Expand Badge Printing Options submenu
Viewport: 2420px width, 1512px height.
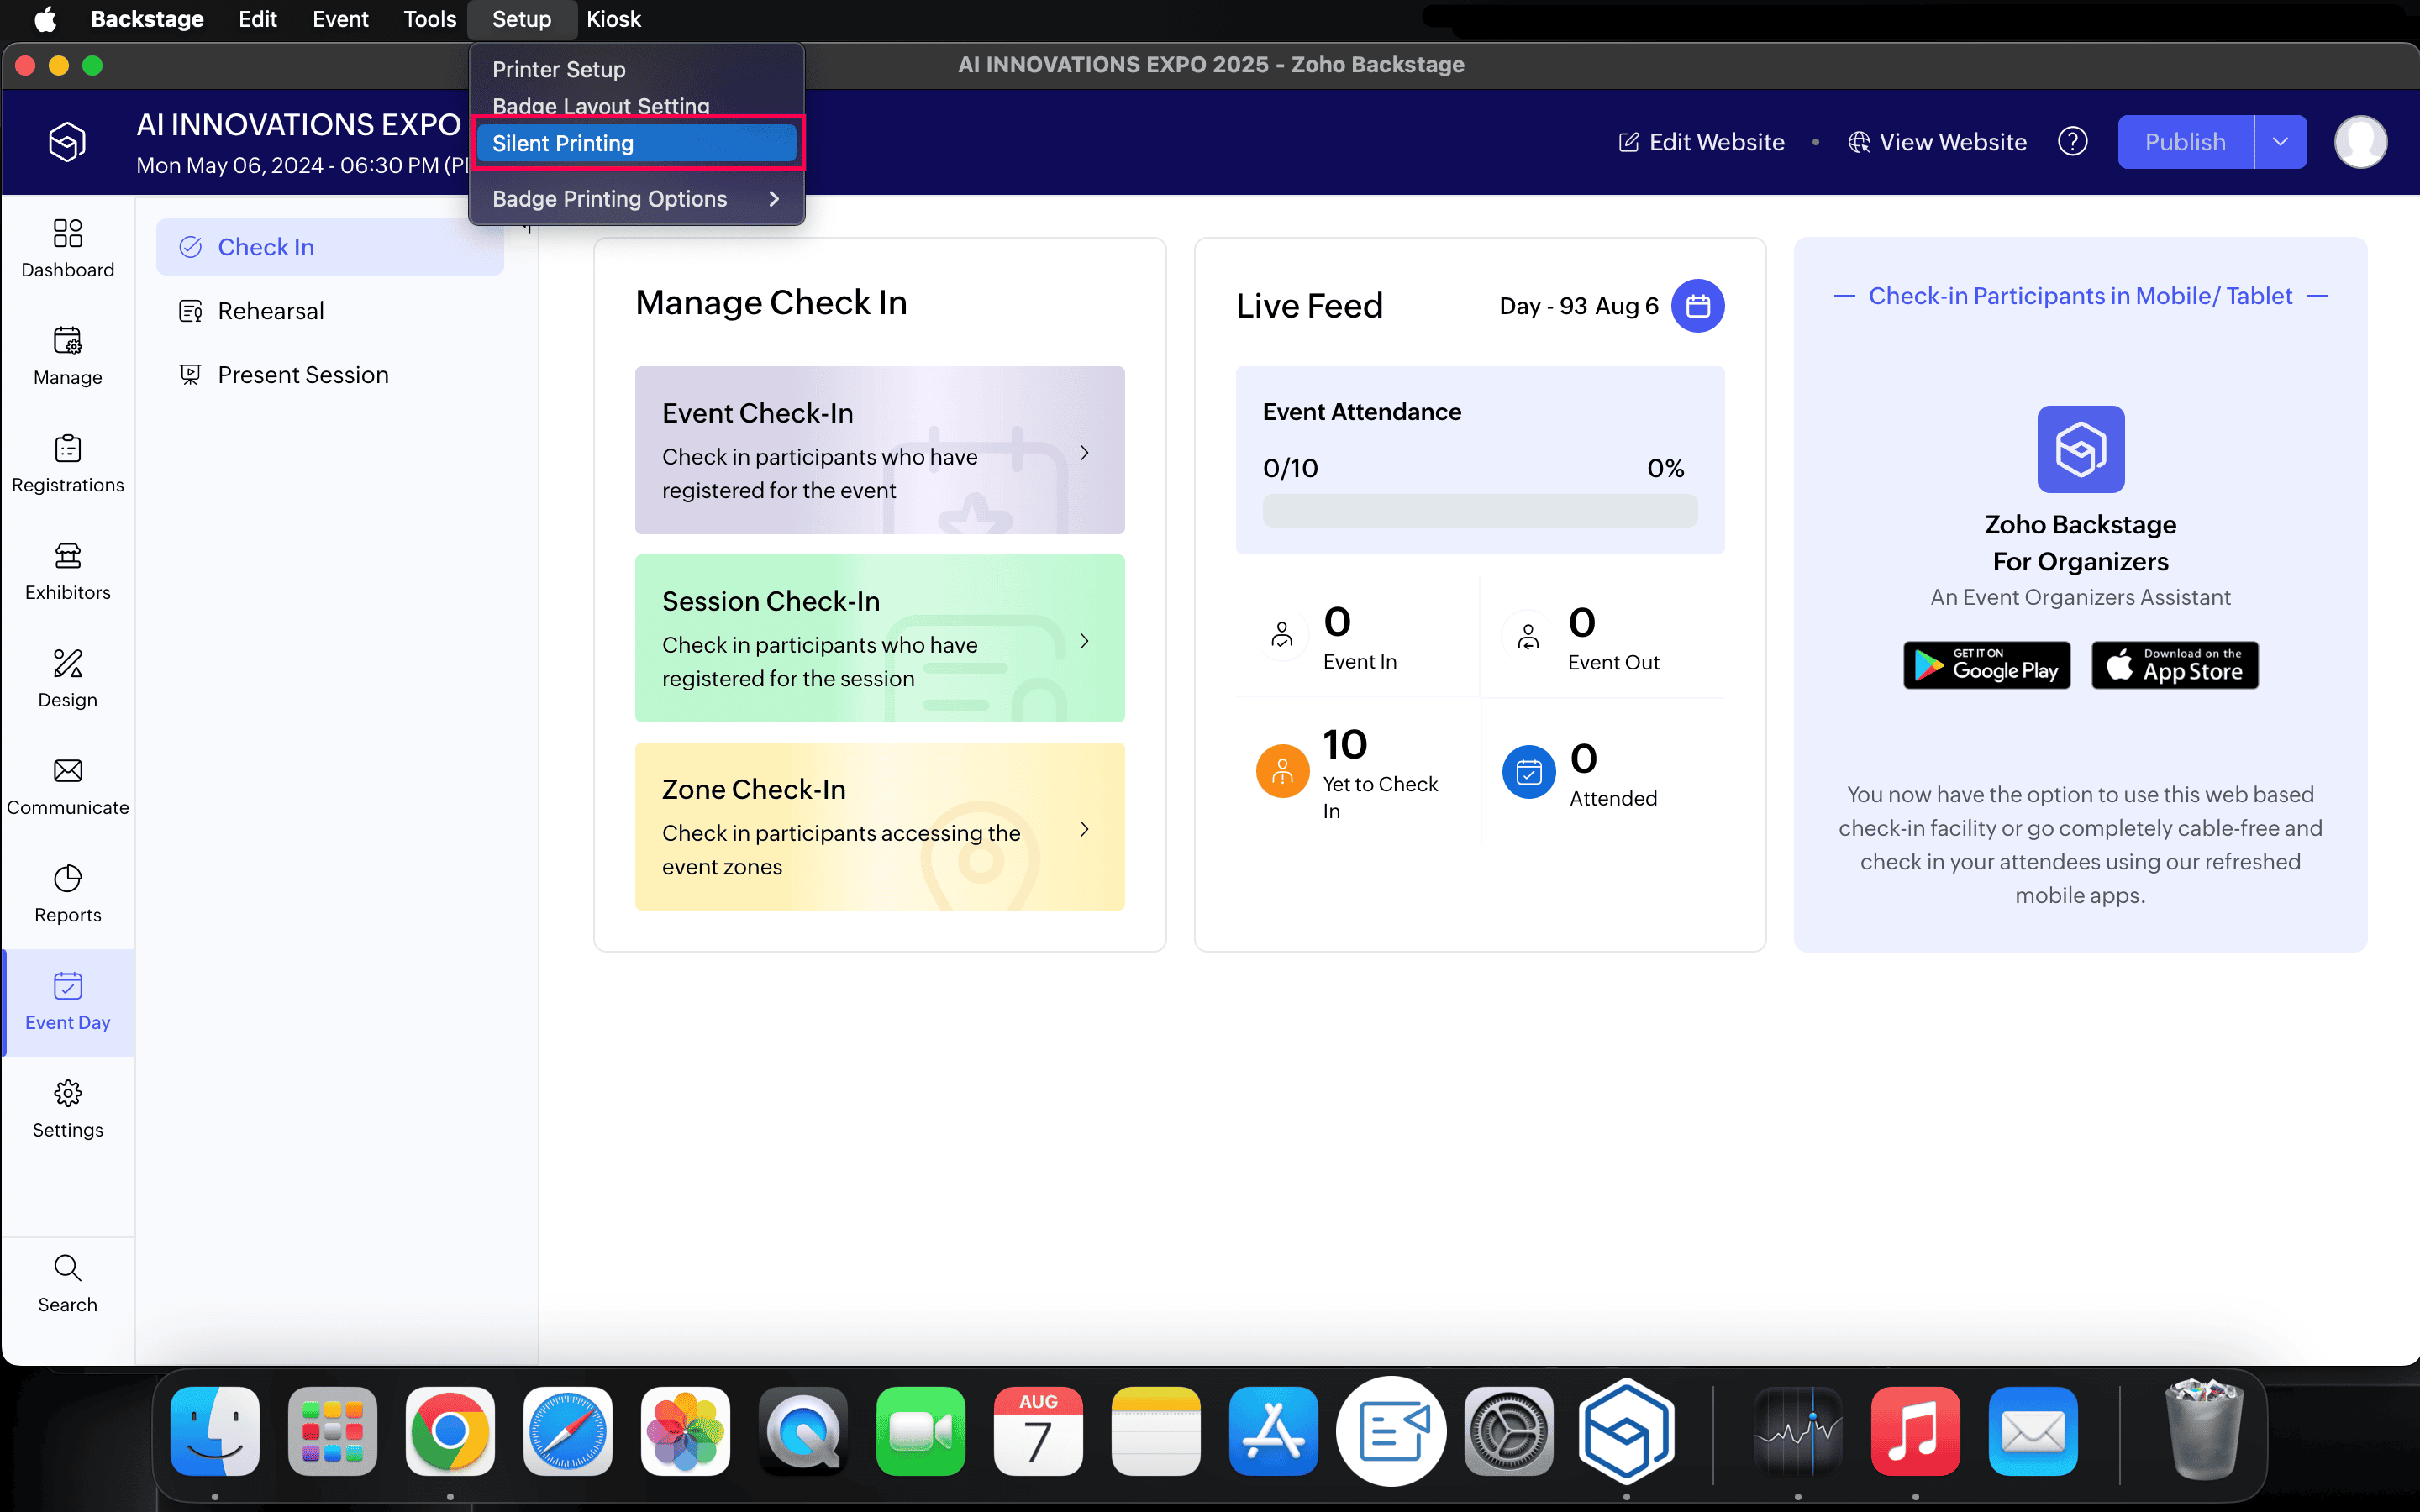point(636,199)
